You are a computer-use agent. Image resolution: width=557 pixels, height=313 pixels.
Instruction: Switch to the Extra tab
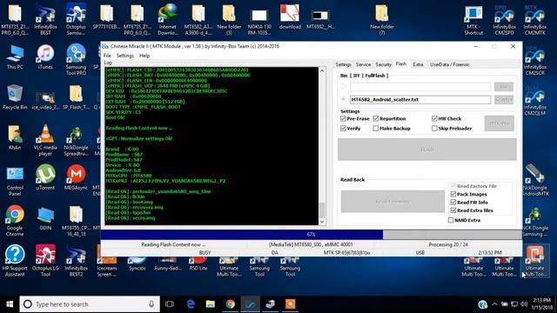coord(418,64)
